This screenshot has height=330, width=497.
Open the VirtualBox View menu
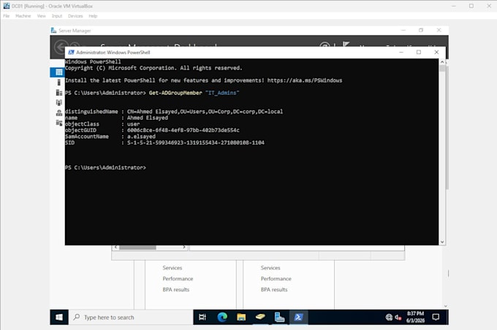pos(41,16)
